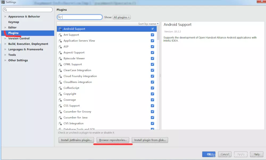Expand Other Settings section arrow
The height and width of the screenshot is (160, 266).
pyautogui.click(x=5, y=60)
